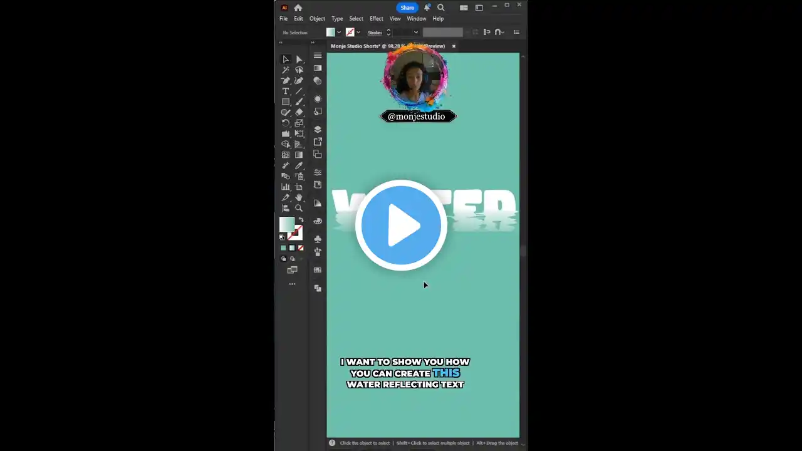The height and width of the screenshot is (451, 802).
Task: Collapse the toolbar double arrows
Action: pos(281,43)
